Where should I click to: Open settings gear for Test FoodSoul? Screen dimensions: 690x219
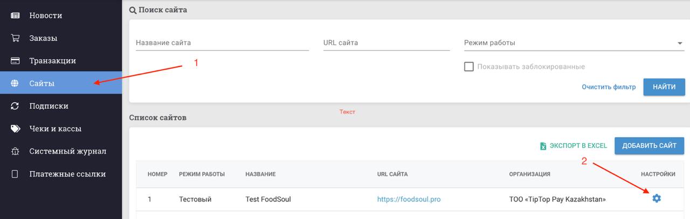656,199
